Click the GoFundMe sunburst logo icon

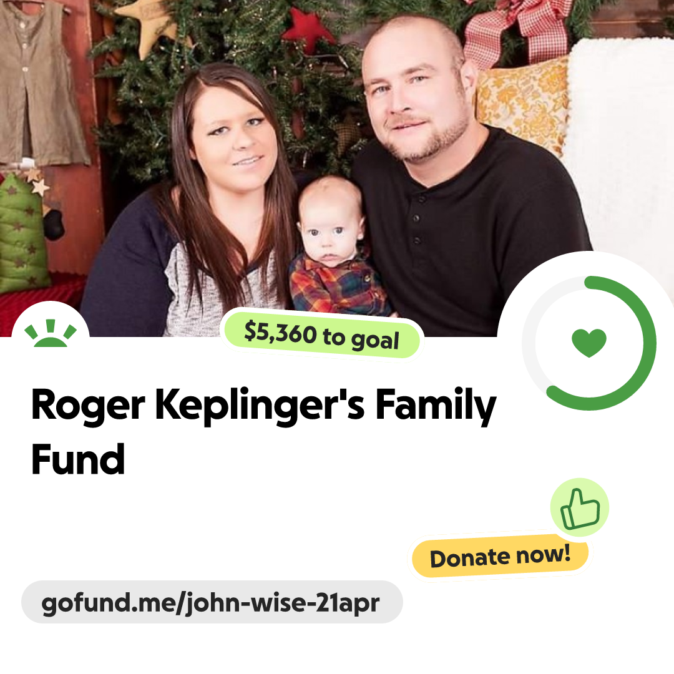point(51,333)
